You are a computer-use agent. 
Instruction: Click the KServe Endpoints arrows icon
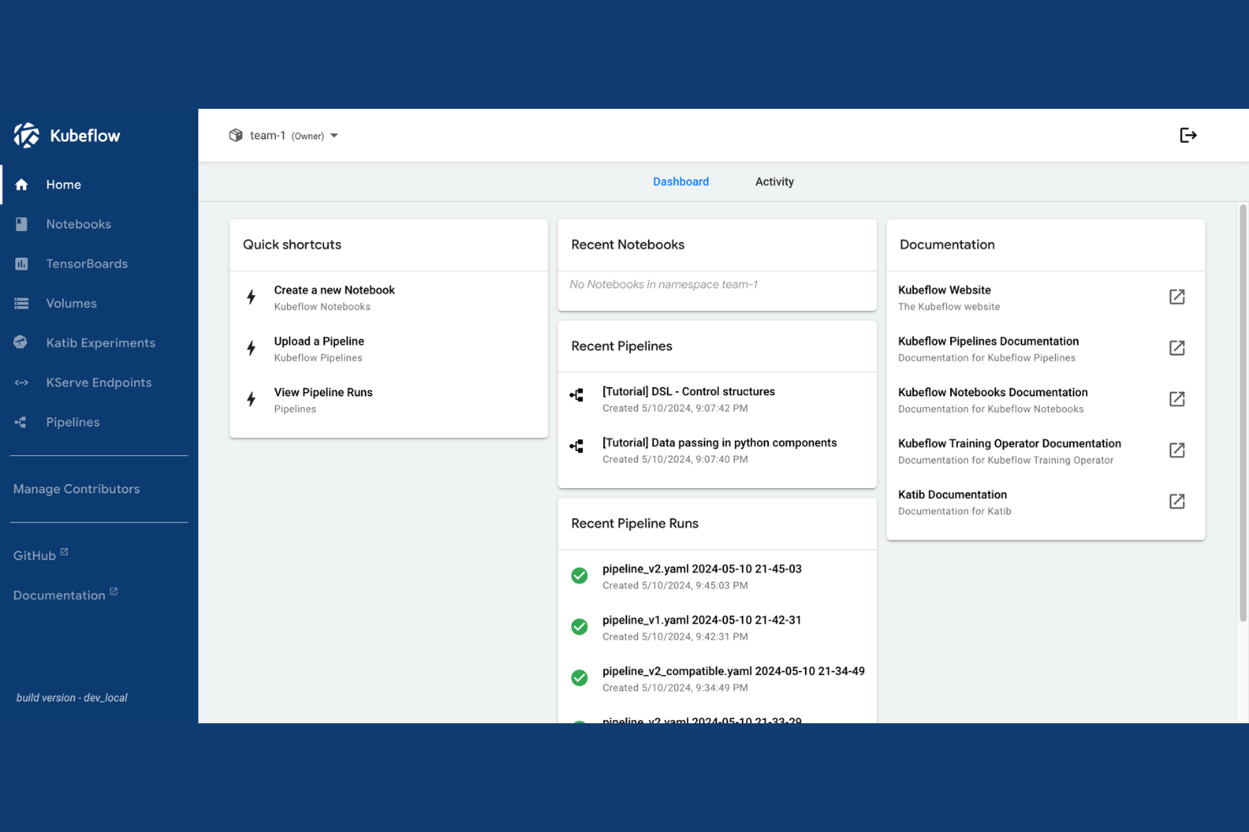22,383
